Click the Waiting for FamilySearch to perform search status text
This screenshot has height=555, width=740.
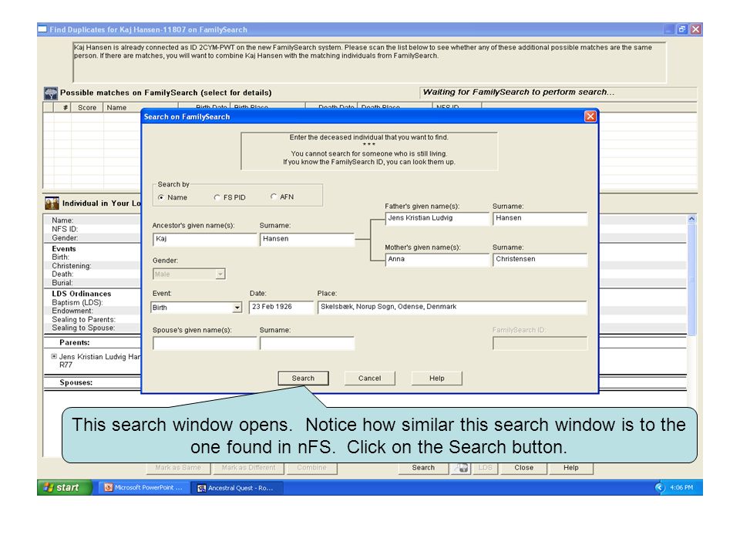(x=519, y=92)
